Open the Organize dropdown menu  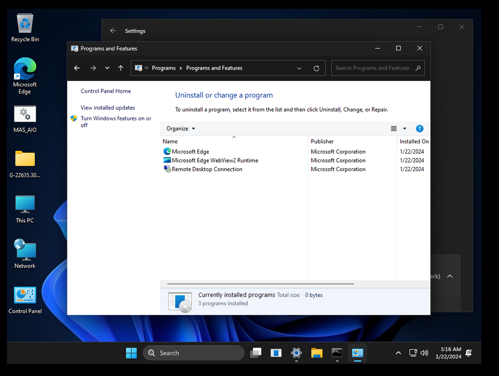(x=180, y=128)
